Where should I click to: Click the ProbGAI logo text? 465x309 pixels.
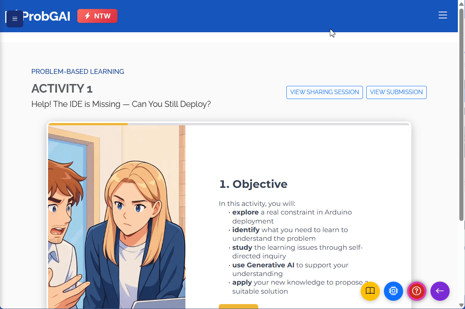pyautogui.click(x=46, y=16)
